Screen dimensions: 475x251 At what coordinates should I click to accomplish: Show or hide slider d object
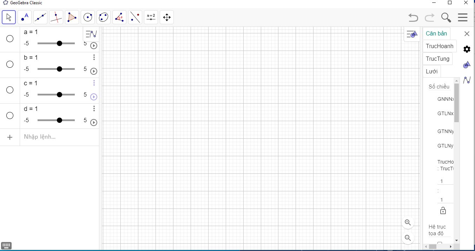point(10,115)
